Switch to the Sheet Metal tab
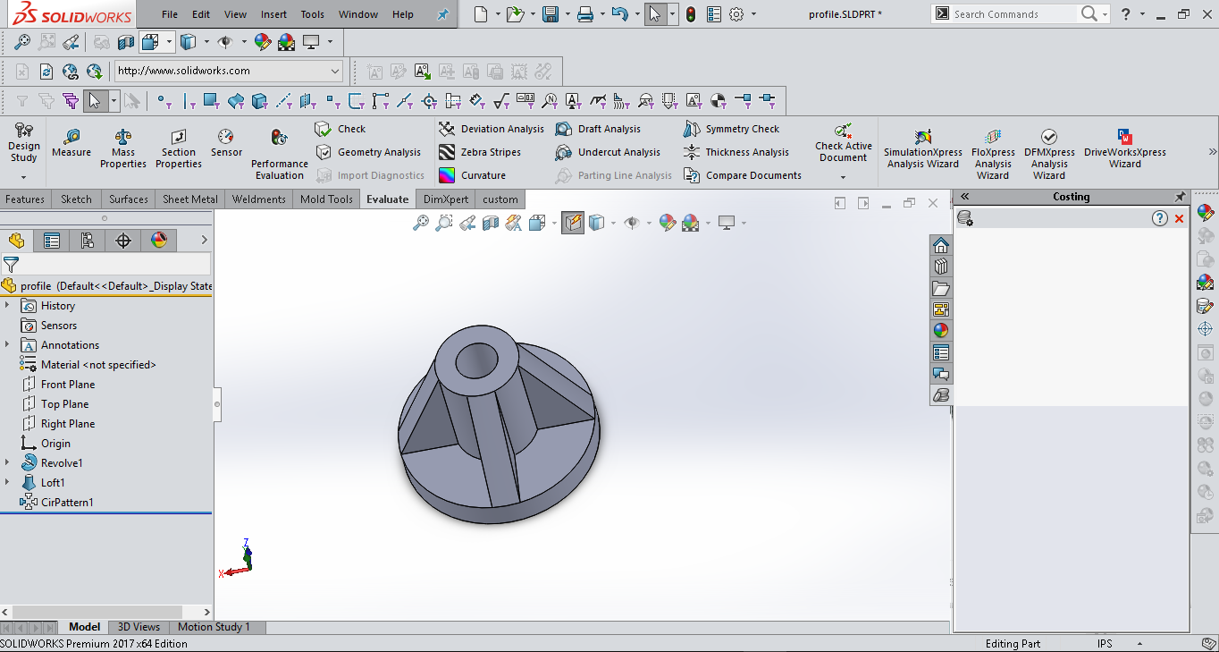Image resolution: width=1219 pixels, height=652 pixels. pyautogui.click(x=190, y=199)
